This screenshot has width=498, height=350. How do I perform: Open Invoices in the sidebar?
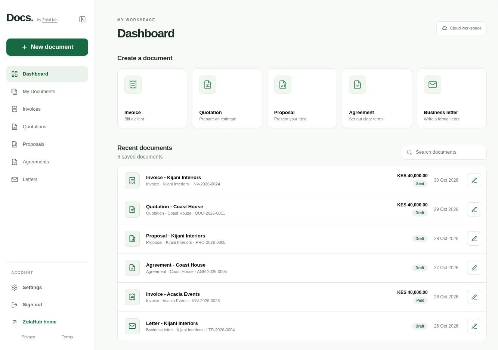coord(47,109)
